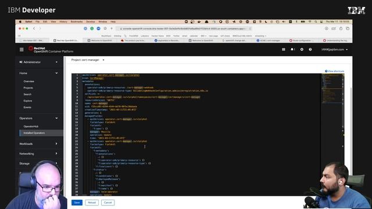
Task: Switch to the Red Hat OpenShift Co... tab
Action: tap(66, 41)
